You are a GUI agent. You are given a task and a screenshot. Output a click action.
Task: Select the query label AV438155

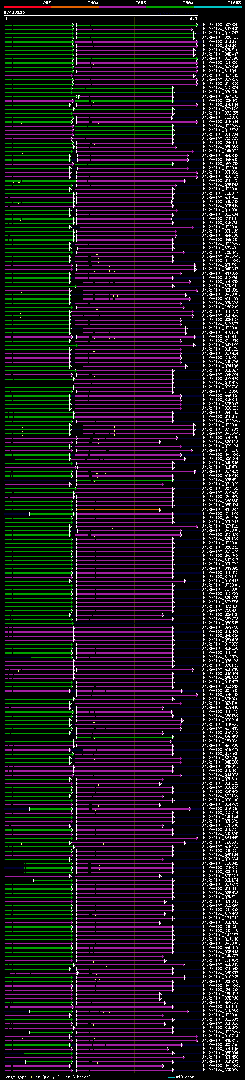(x=14, y=12)
